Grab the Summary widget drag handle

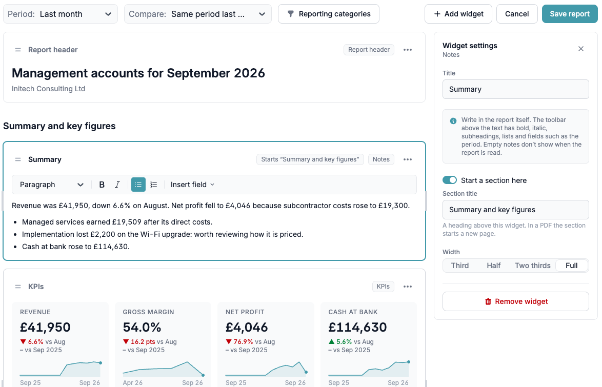coord(17,159)
